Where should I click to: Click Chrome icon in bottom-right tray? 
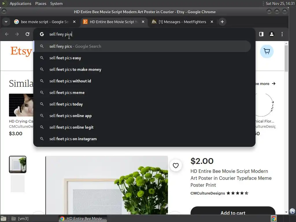273,219
